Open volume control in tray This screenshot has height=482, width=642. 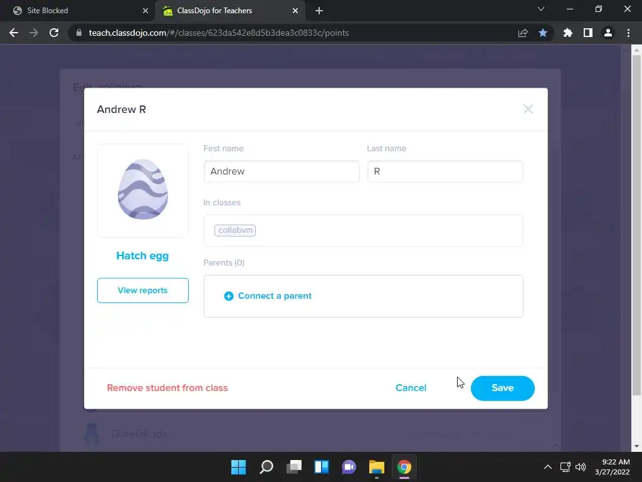click(x=581, y=467)
